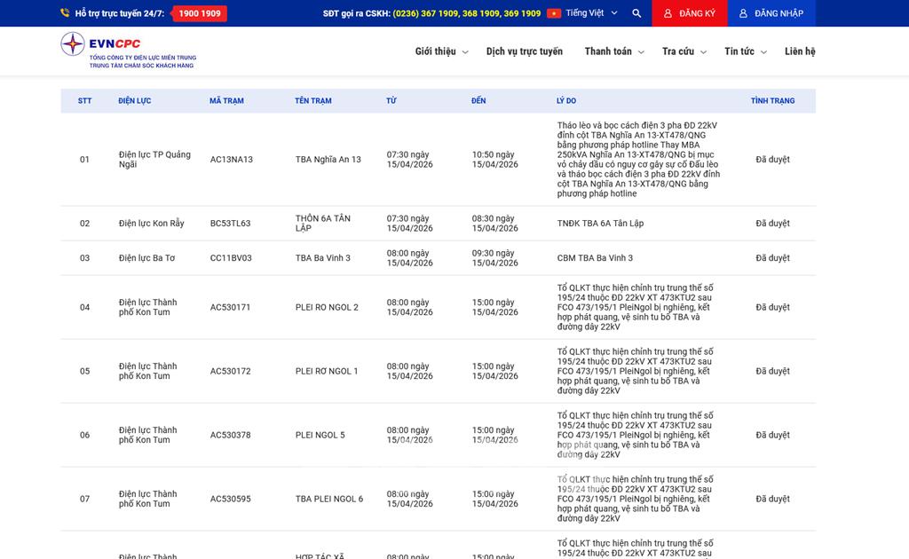The image size is (909, 559).
Task: Open the Tra cứu menu
Action: pyautogui.click(x=683, y=51)
